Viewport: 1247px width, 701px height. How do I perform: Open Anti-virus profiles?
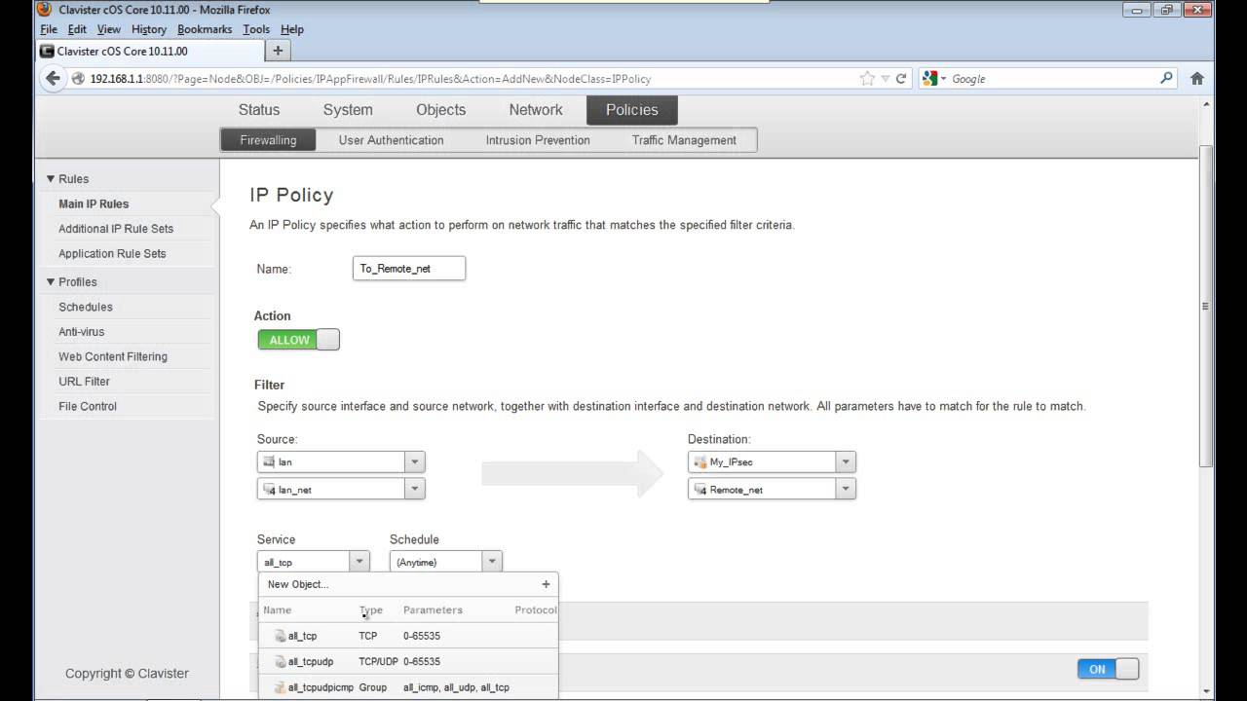pyautogui.click(x=82, y=332)
